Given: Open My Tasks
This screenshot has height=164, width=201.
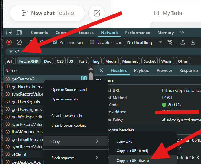Looking at the screenshot, I should point(168,13).
